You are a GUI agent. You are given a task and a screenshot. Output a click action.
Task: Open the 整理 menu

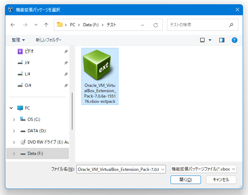18,40
